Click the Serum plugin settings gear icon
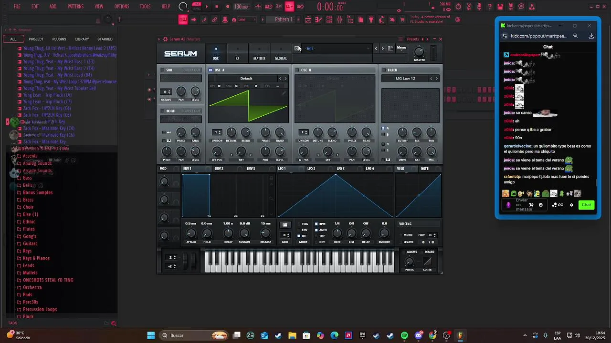 (x=165, y=39)
